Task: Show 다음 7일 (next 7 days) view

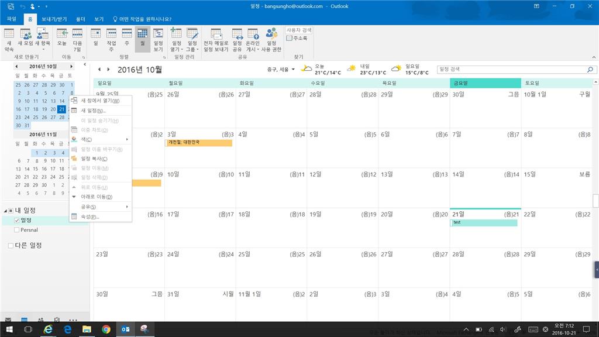Action: pos(77,40)
